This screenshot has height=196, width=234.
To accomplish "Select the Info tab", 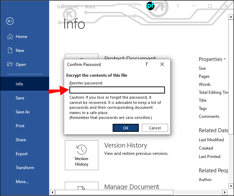I will pos(20,84).
